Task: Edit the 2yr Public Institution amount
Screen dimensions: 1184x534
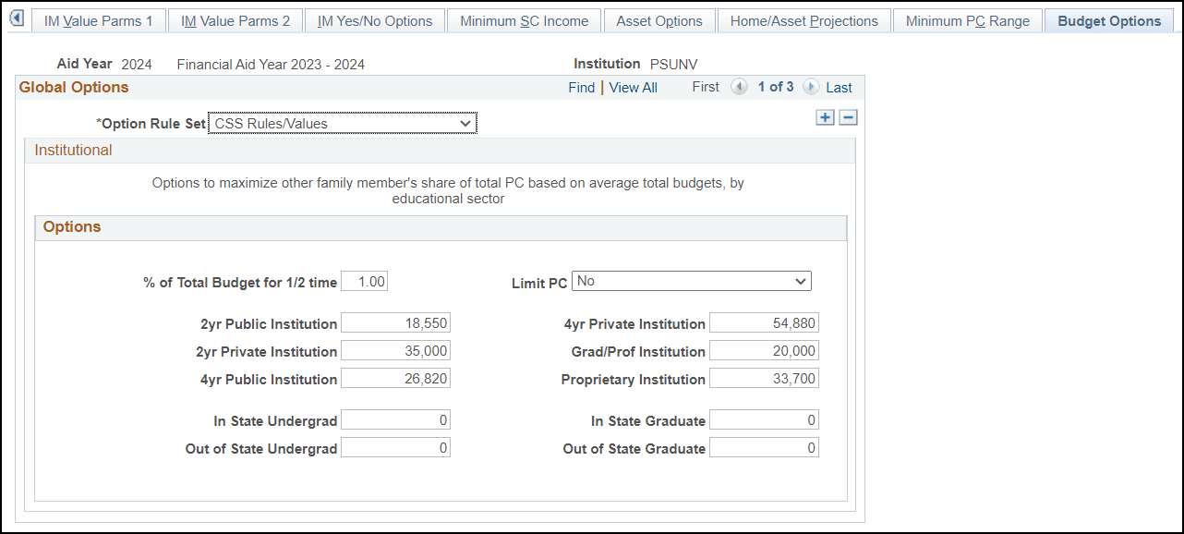Action: pyautogui.click(x=395, y=322)
